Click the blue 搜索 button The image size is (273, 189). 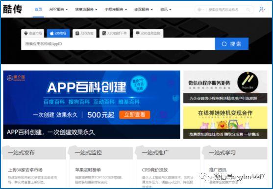coord(232,44)
